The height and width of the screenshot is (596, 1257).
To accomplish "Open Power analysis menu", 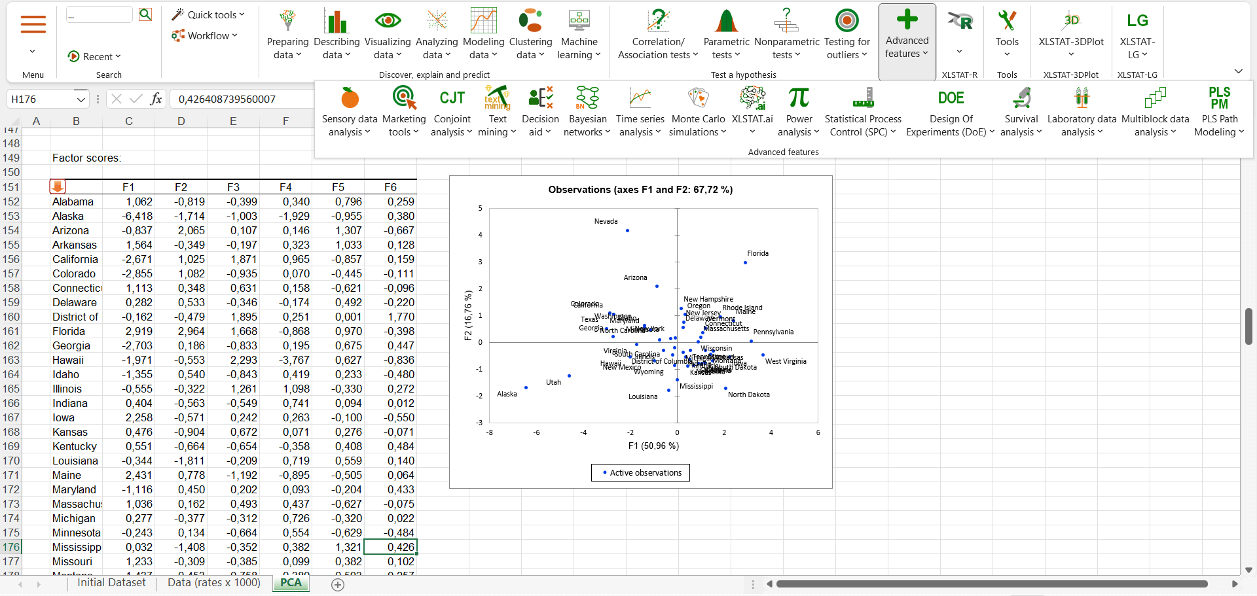I will (799, 112).
